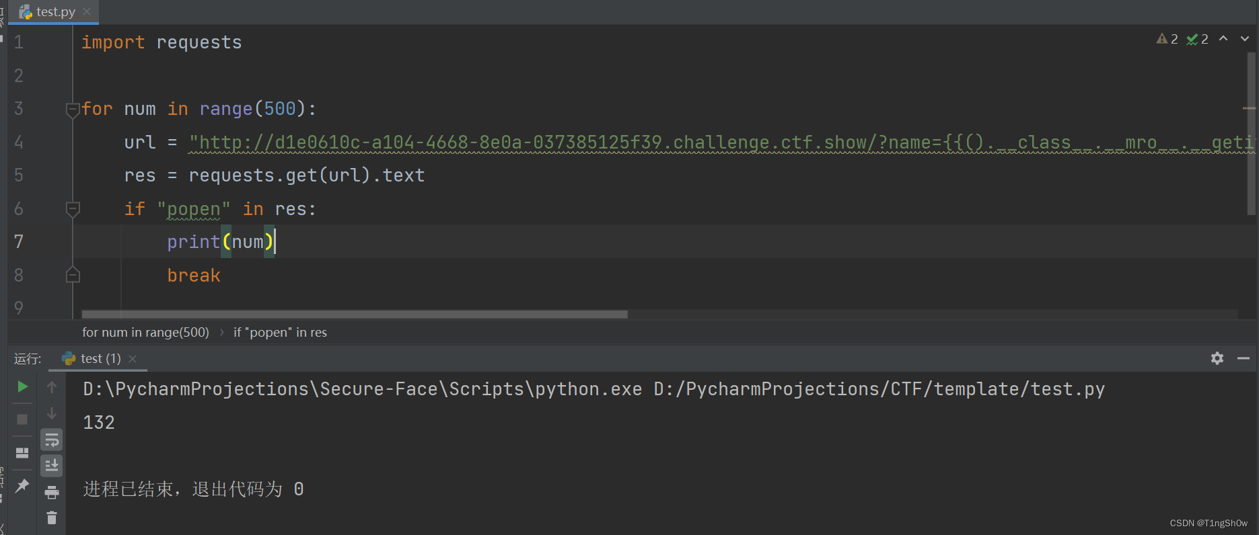The height and width of the screenshot is (535, 1259).
Task: Click the 'res' variable on line 5
Action: (x=140, y=175)
